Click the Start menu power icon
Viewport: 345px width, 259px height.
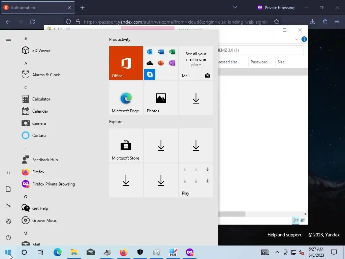coord(8,237)
